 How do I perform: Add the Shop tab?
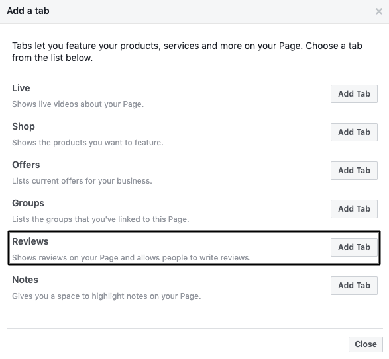354,132
